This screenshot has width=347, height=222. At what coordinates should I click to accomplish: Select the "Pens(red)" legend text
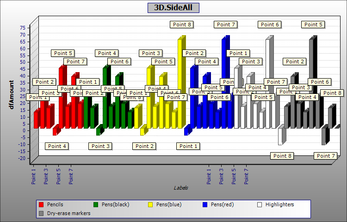(x=223, y=204)
